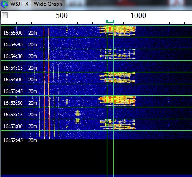Image resolution: width=192 pixels, height=177 pixels.
Task: Click the 500 Hz label on frequency scale
Action: 61,16
